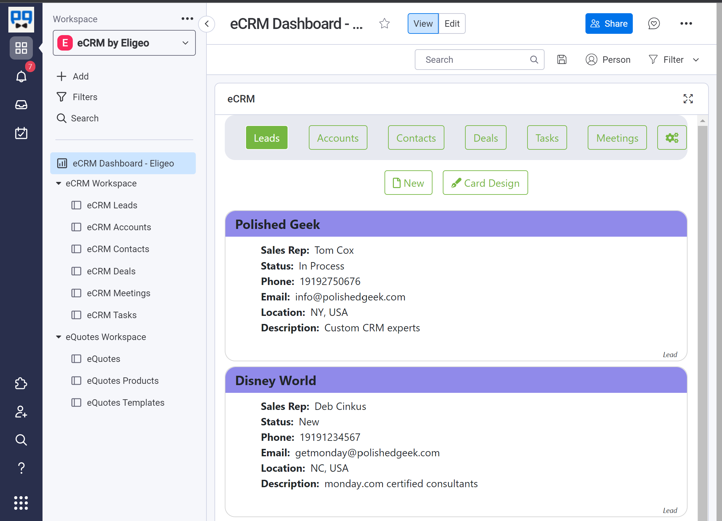Click the eCRM settings gears icon

(x=672, y=138)
